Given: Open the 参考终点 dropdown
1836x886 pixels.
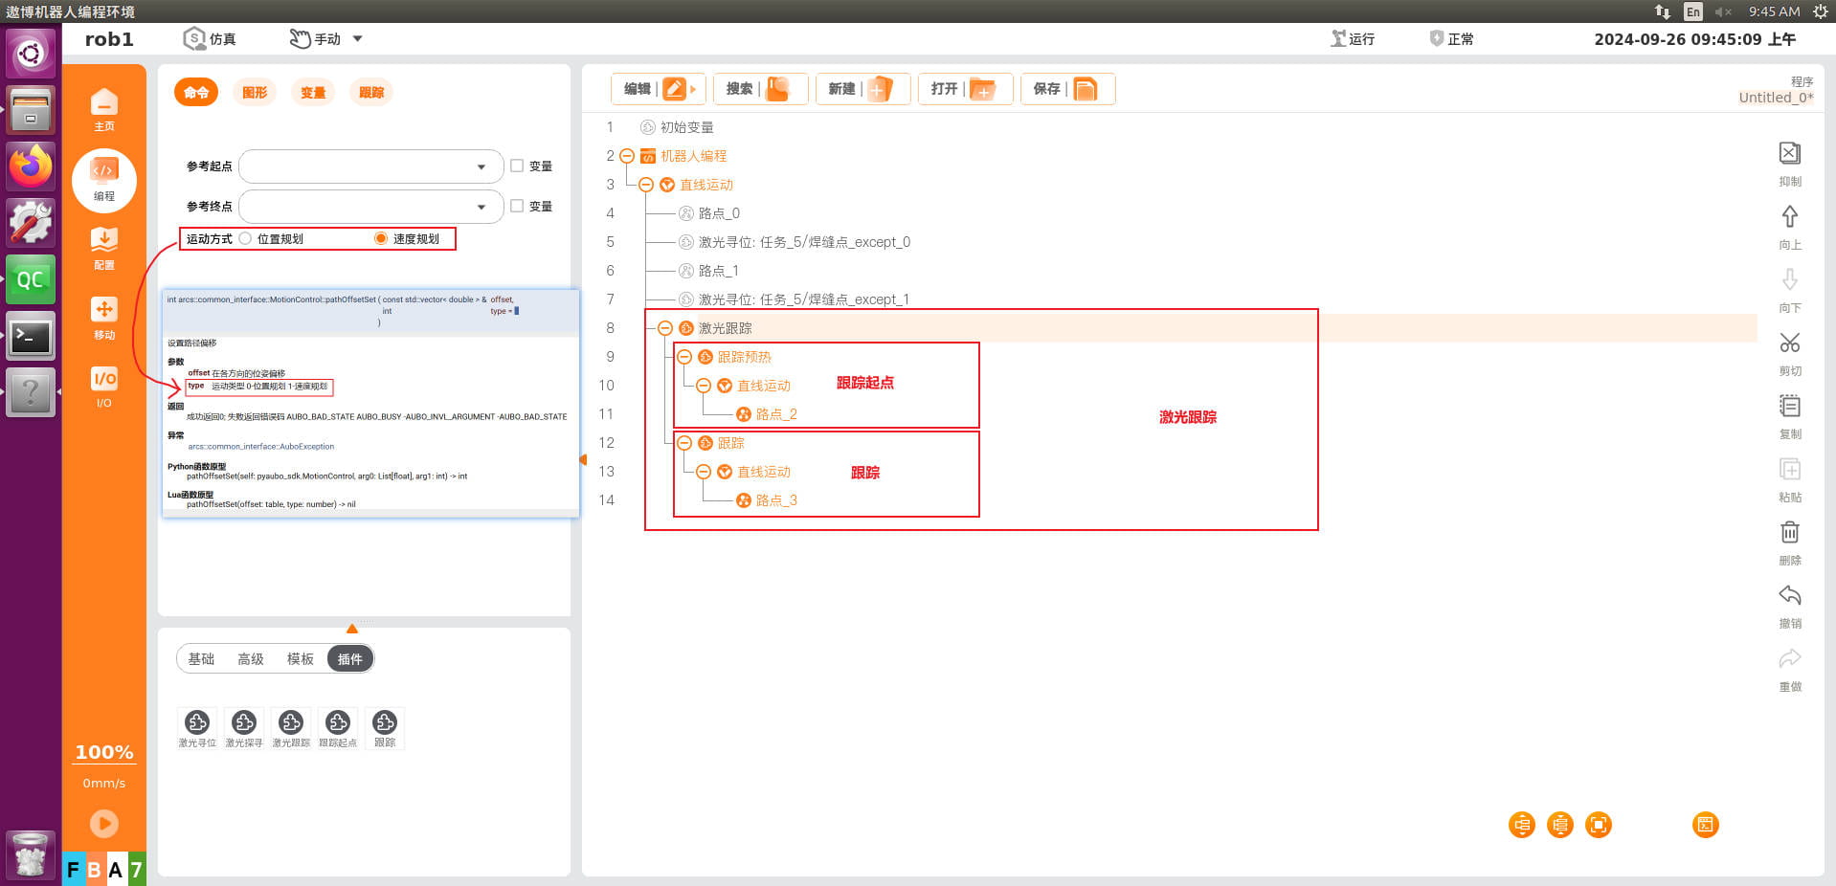Looking at the screenshot, I should [371, 207].
